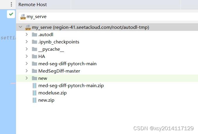The image size is (198, 134).
Task: Expand the MedSegDiff-master folder
Action: (27, 71)
